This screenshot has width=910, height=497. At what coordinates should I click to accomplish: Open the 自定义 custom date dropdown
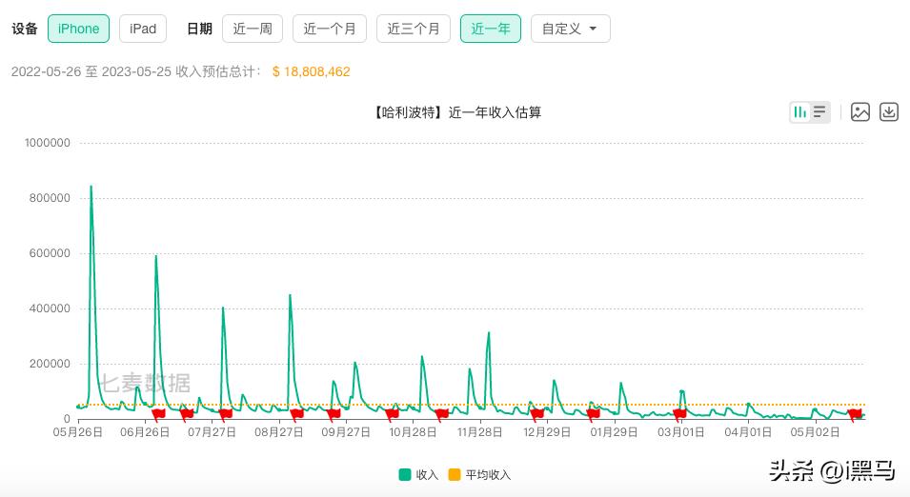(x=571, y=29)
